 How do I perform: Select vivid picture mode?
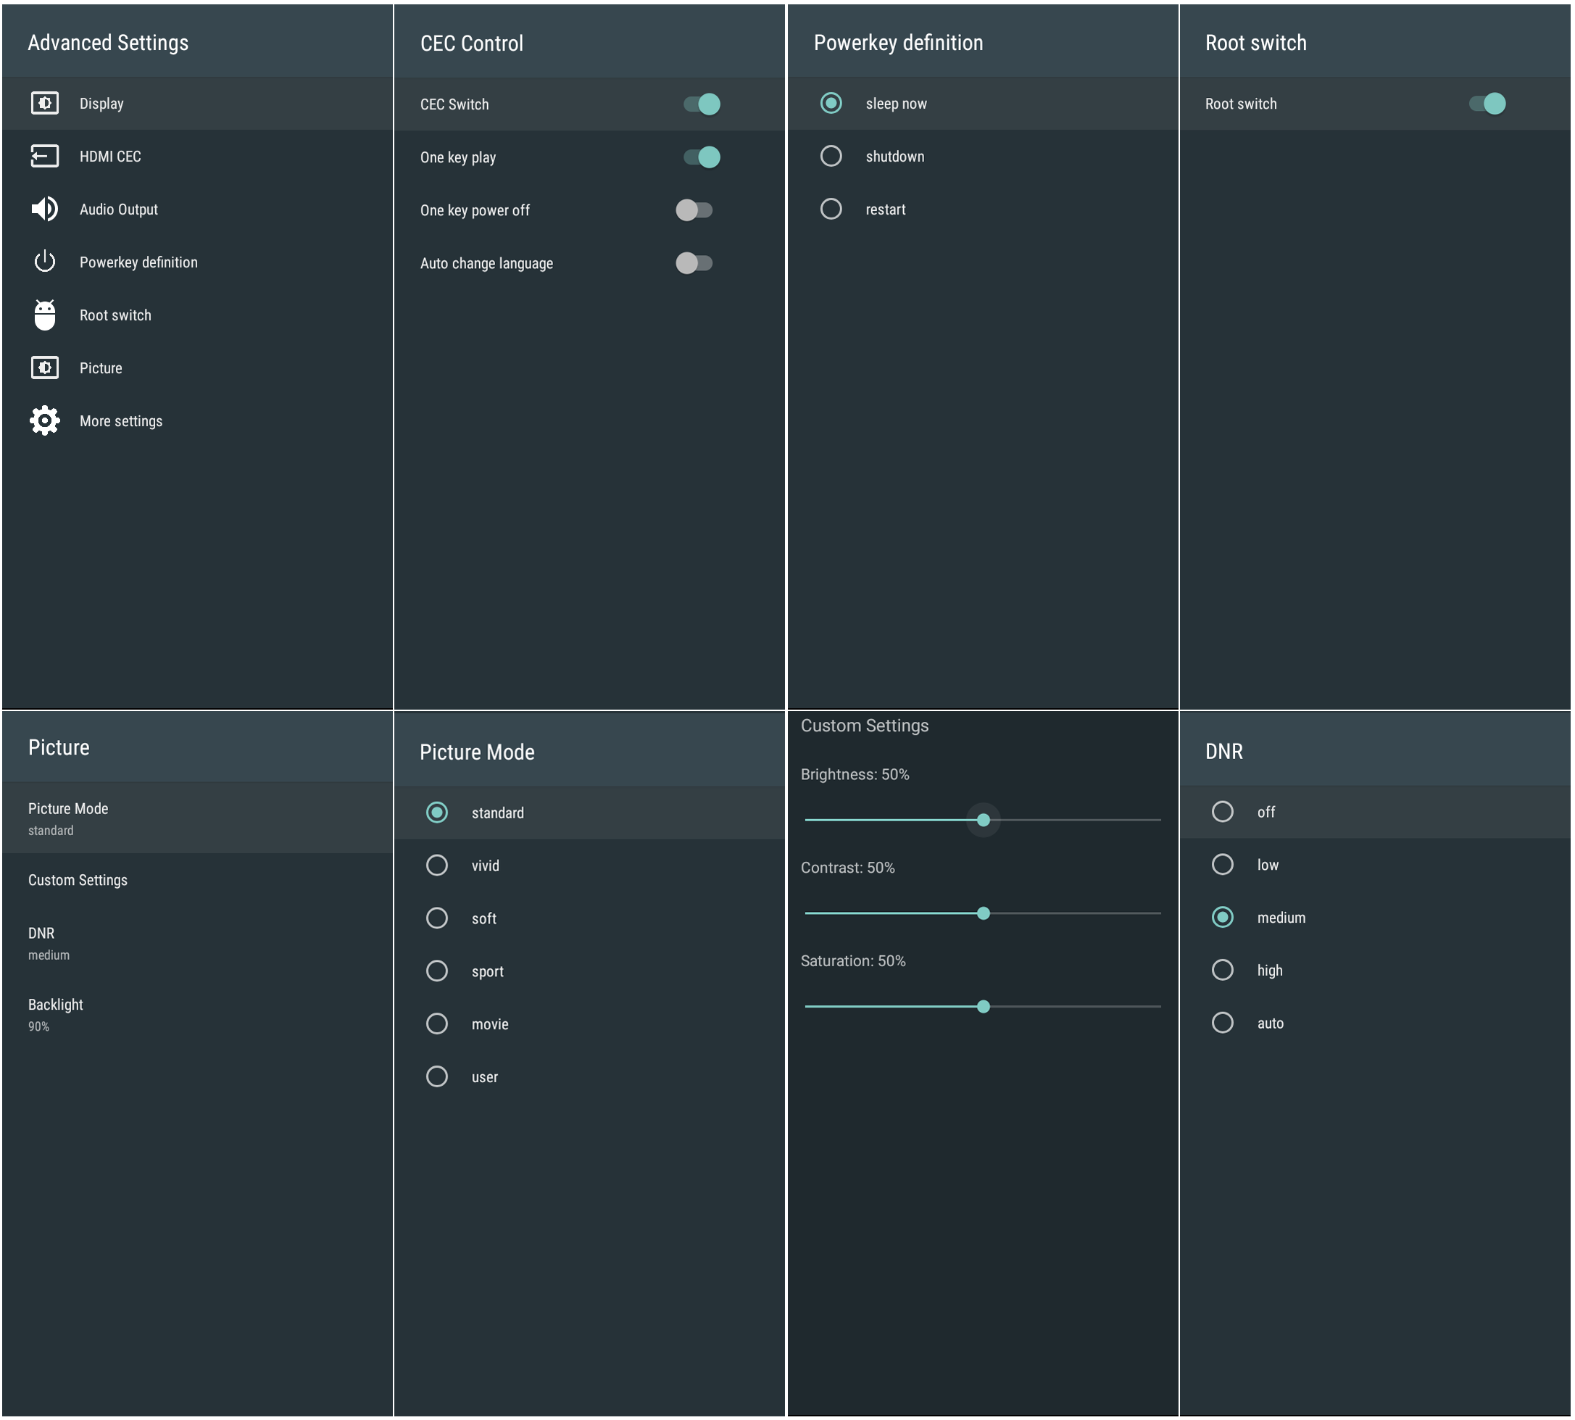click(437, 865)
